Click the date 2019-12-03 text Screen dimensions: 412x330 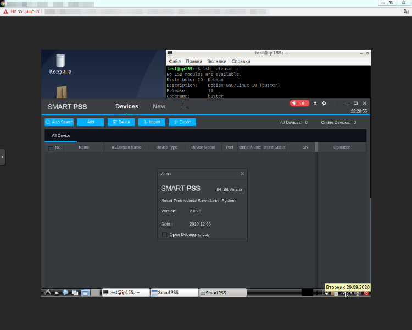(200, 224)
